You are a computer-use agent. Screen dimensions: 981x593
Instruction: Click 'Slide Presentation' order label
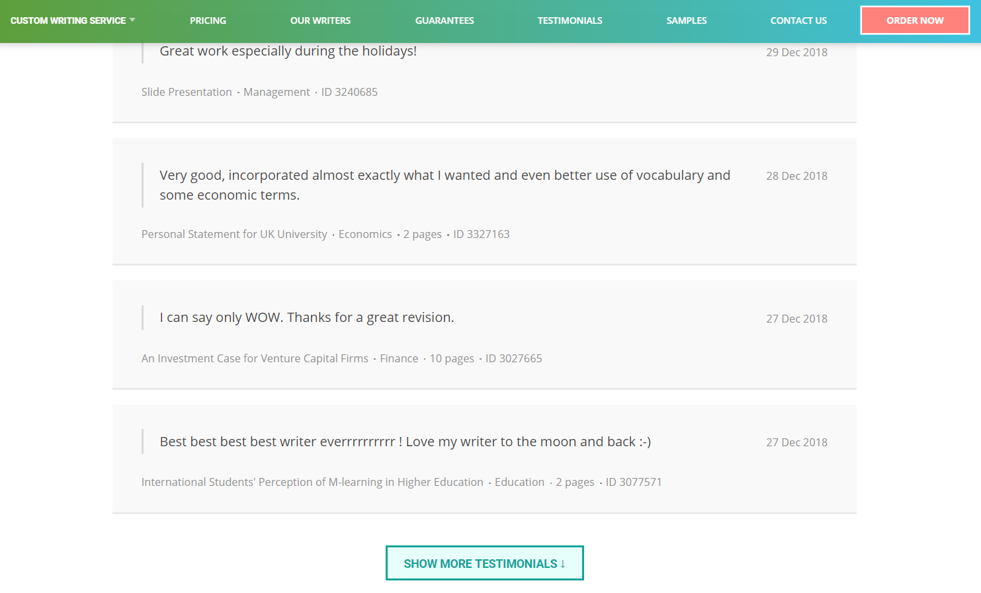[187, 92]
